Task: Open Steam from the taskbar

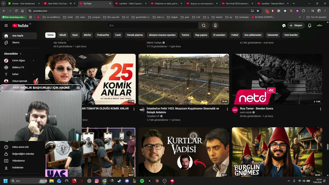Action: pos(119,181)
